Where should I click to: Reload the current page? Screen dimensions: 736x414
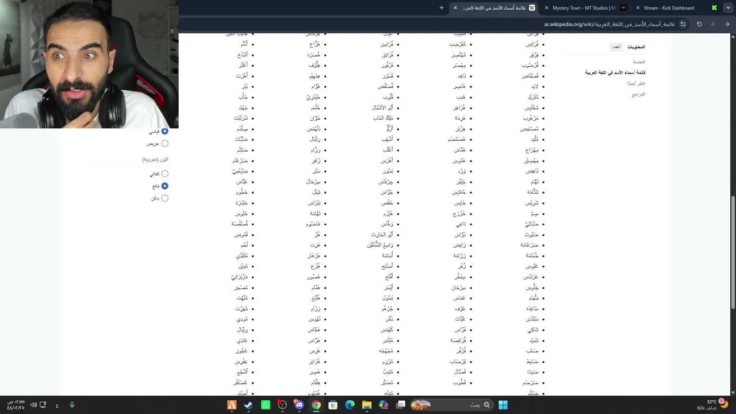click(699, 24)
